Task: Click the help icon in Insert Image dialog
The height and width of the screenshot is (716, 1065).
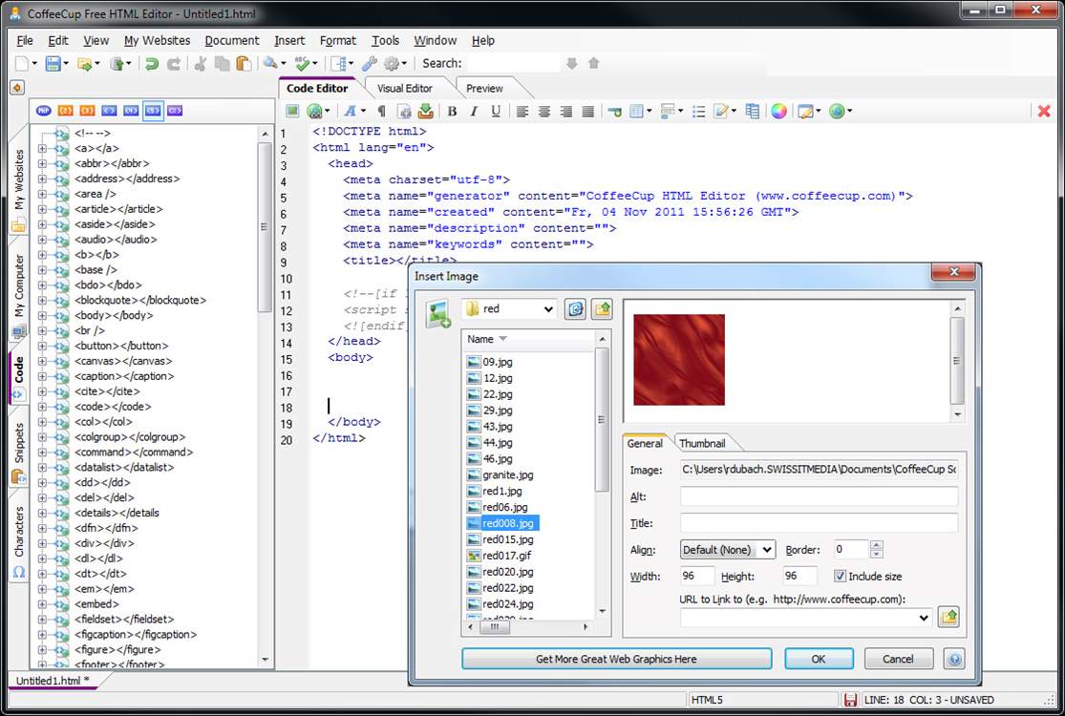Action: click(x=953, y=659)
